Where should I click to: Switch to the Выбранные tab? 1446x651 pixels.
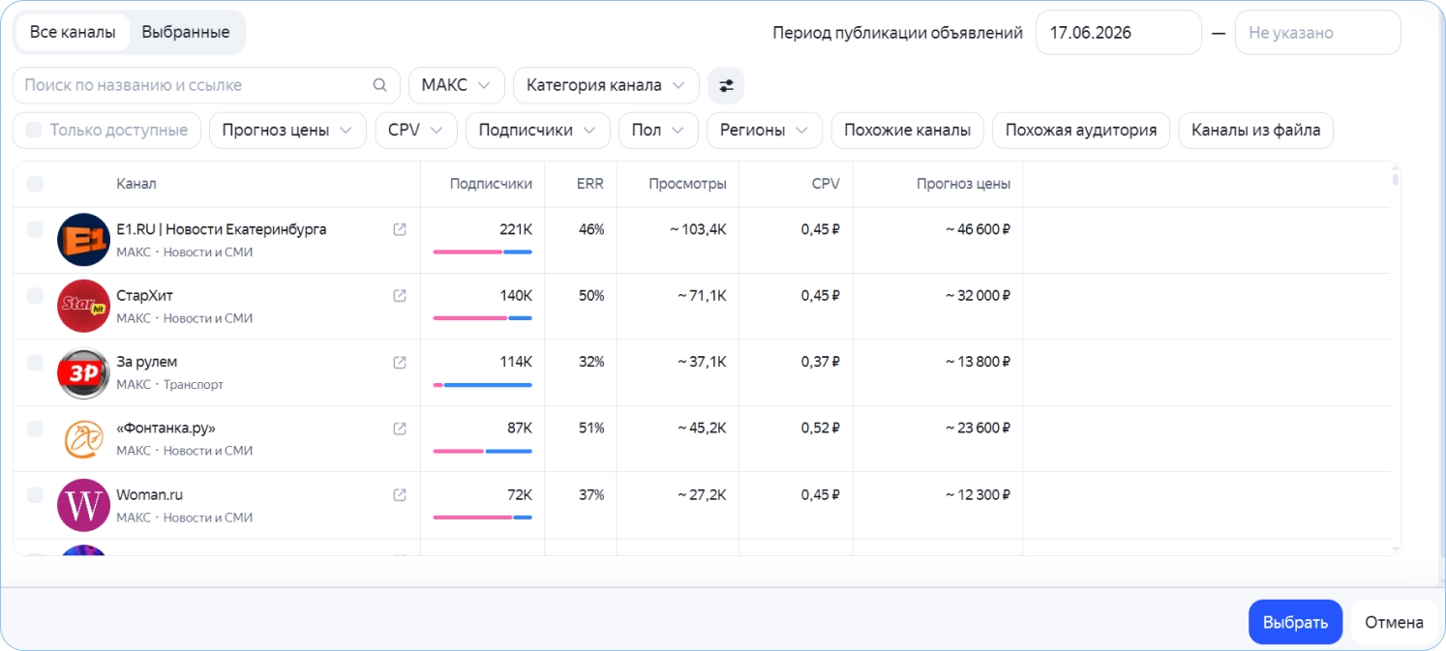[186, 32]
